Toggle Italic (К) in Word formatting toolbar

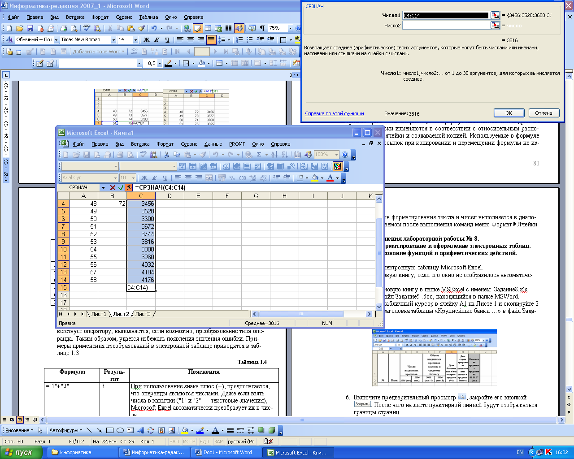157,40
